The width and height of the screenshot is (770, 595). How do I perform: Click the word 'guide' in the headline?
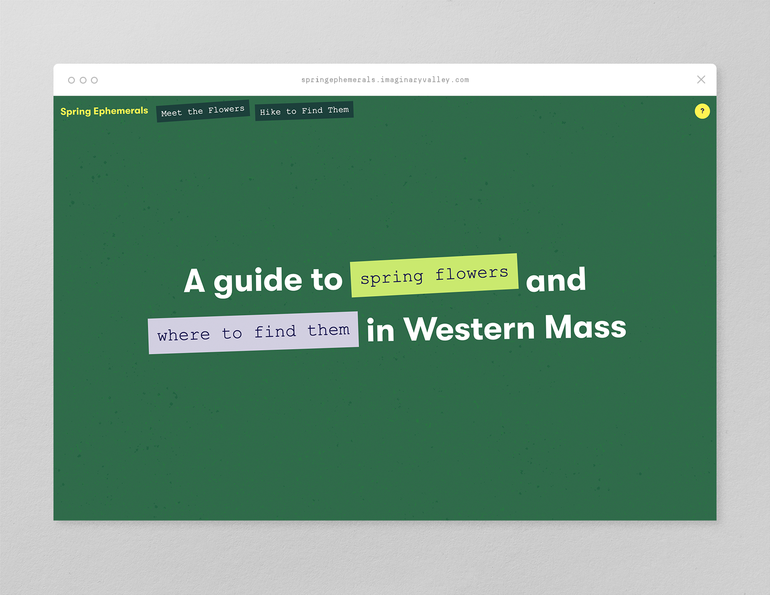coord(258,281)
